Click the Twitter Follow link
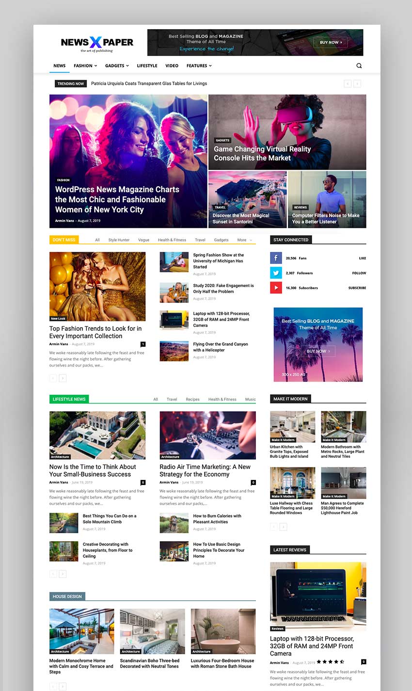The image size is (412, 691). pyautogui.click(x=359, y=273)
